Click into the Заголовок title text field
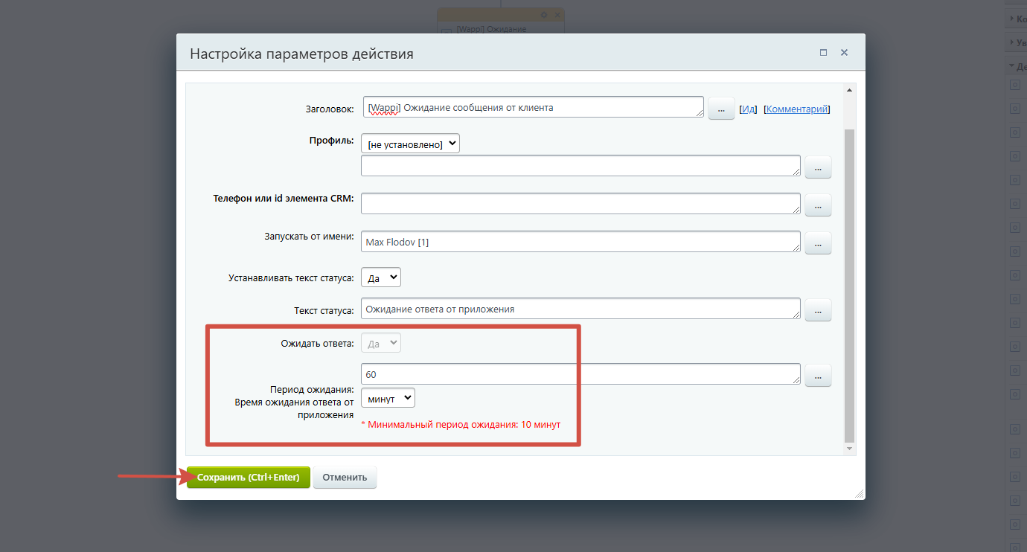1027x552 pixels. [533, 107]
